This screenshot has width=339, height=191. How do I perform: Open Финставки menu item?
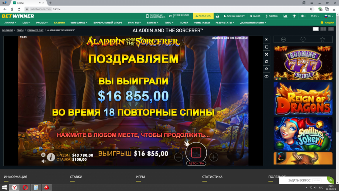coord(202,22)
